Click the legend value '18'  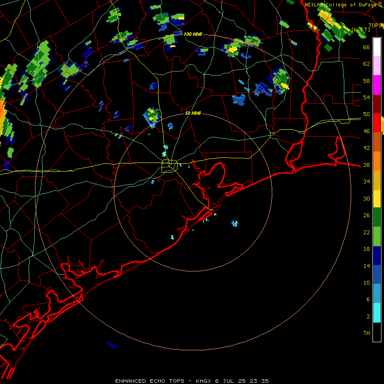tap(367, 249)
